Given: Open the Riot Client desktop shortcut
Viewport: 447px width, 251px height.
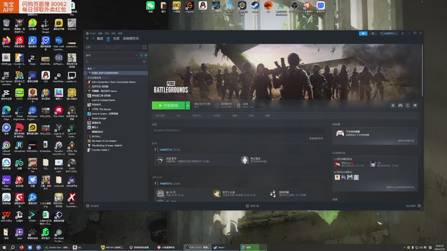Looking at the screenshot, I should (x=59, y=112).
